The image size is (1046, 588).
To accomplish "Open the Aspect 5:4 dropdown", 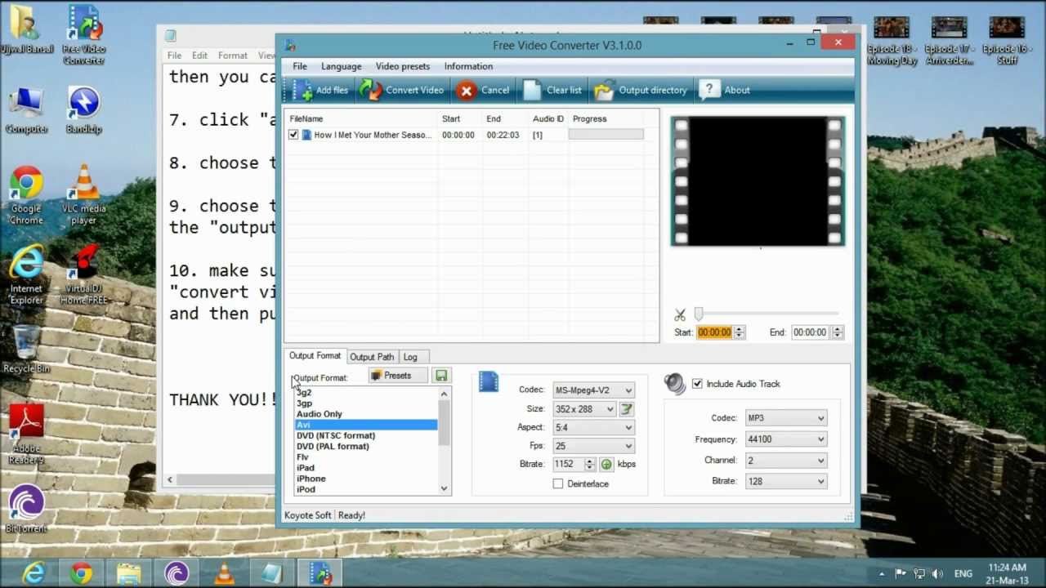I will click(593, 427).
